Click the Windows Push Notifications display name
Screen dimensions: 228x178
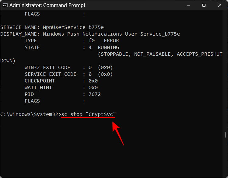(x=111, y=34)
